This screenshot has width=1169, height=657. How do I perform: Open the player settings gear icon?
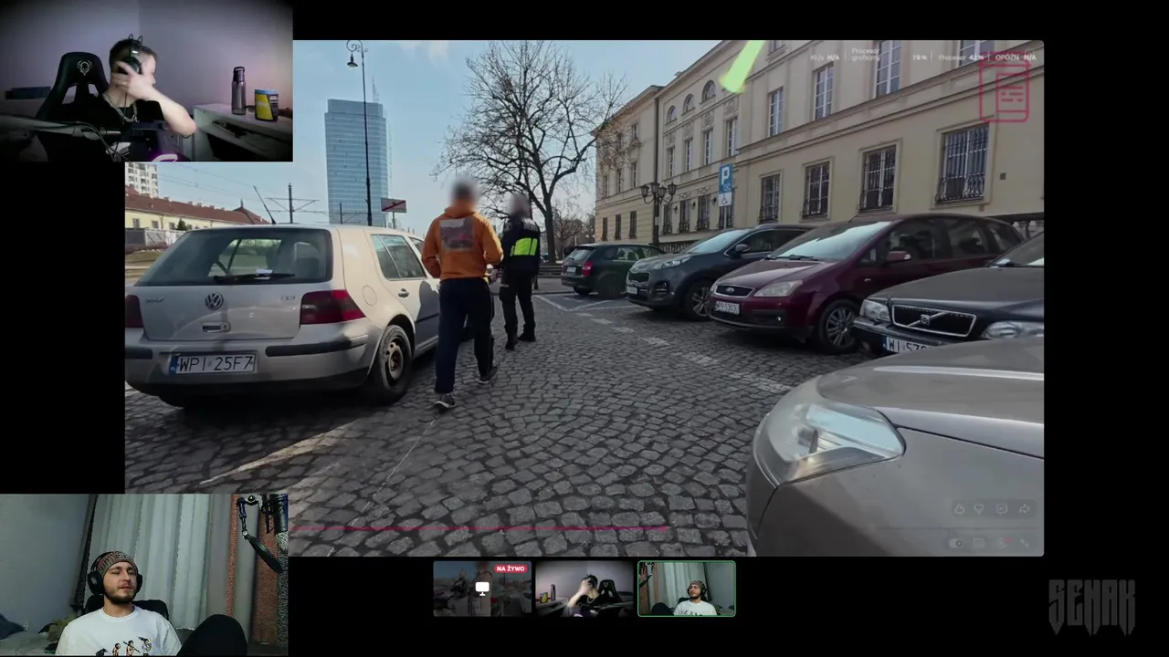(x=1002, y=543)
